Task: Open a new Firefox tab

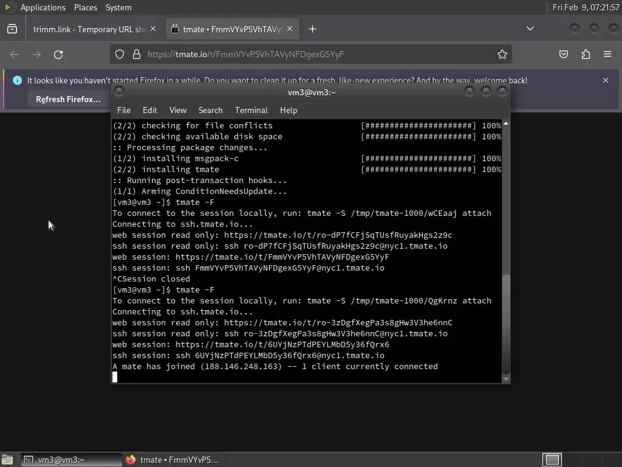Action: point(313,29)
